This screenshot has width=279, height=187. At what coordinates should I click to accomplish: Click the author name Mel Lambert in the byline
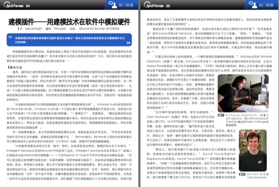tap(33, 28)
